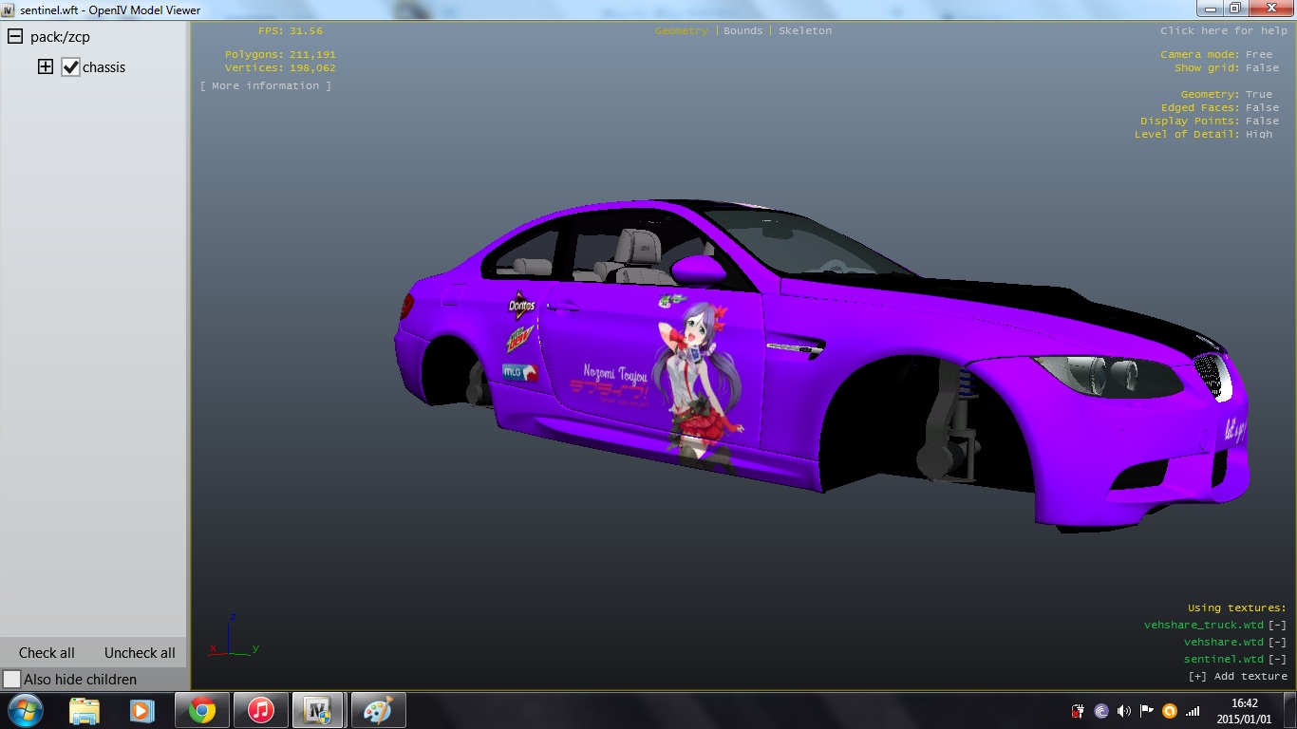Restore down the Model Viewer window

coord(1235,8)
